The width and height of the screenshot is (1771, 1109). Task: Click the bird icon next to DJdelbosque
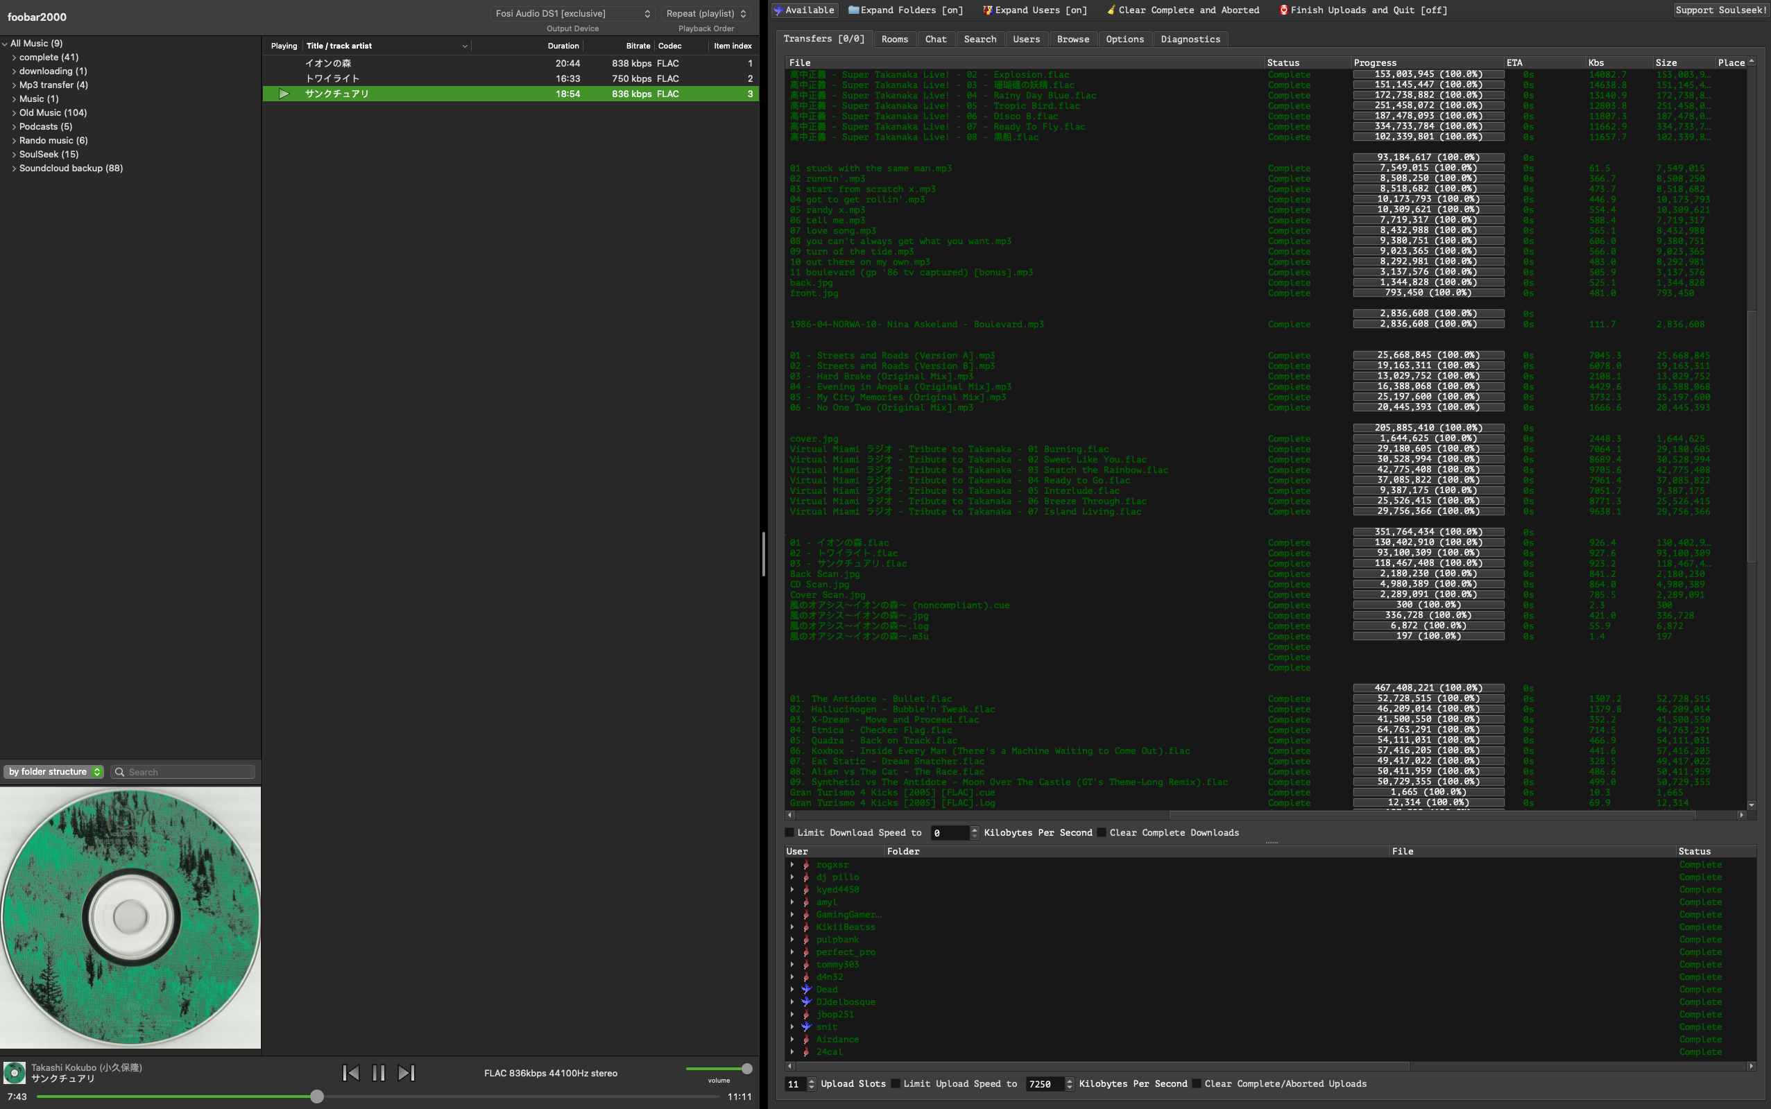coord(806,1002)
